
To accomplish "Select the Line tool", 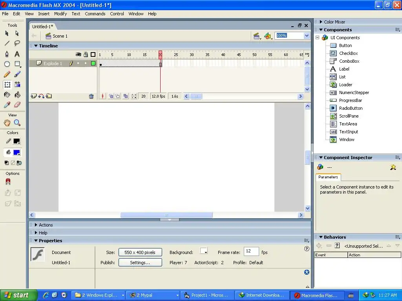I will point(7,43).
